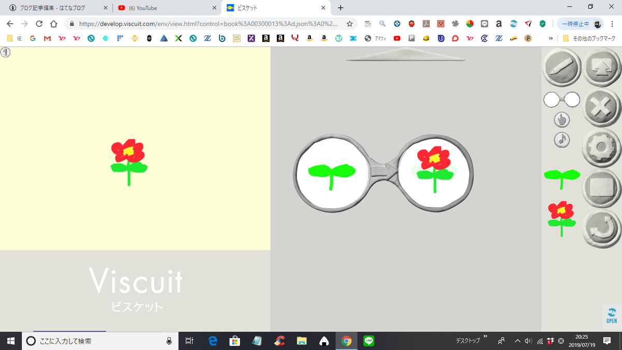This screenshot has height=350, width=622.
Task: Click the red flower on the stage
Action: 129,162
